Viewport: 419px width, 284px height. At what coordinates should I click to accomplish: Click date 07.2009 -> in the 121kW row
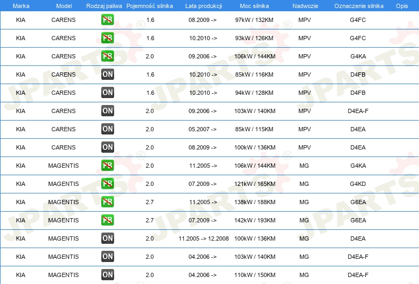(203, 184)
